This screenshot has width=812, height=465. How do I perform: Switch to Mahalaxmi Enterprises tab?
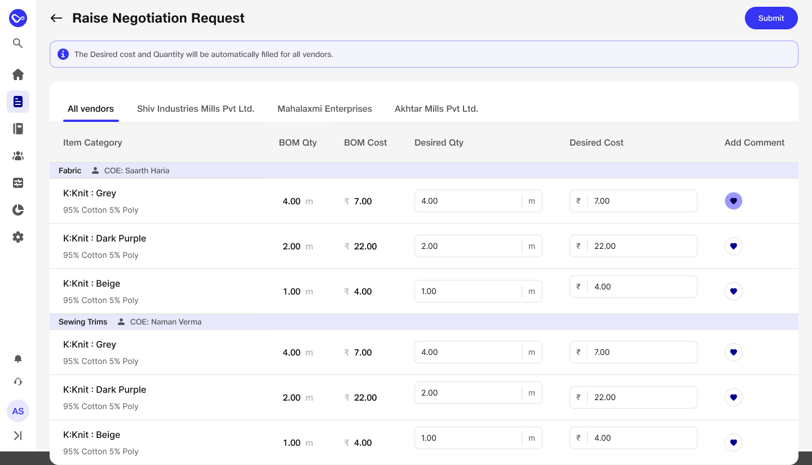[x=325, y=109]
